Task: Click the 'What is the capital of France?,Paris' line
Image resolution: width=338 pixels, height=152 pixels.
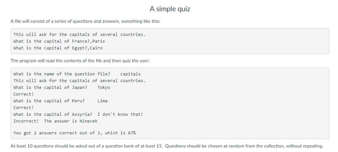Action: (59, 41)
